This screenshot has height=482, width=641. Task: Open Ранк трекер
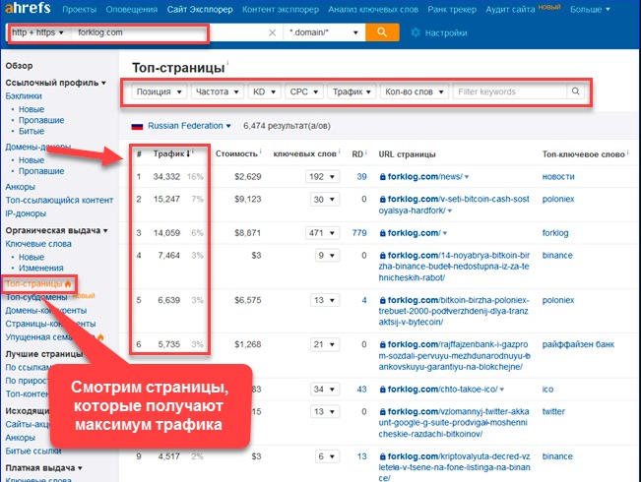(x=452, y=10)
